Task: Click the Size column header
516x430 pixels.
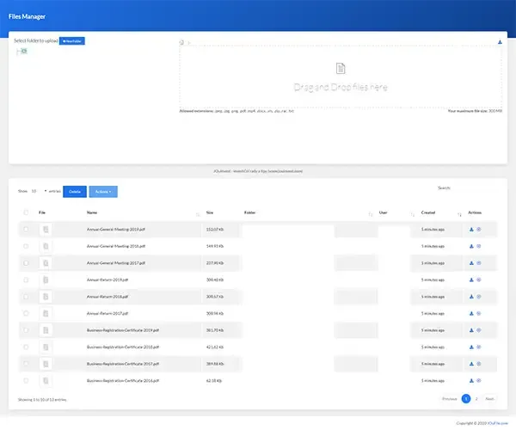Action: 210,212
